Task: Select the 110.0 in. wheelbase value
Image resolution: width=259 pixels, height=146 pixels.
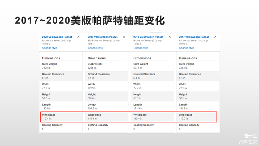Action: pos(184,118)
